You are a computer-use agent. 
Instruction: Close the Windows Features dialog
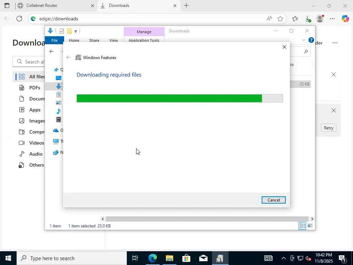click(x=284, y=47)
